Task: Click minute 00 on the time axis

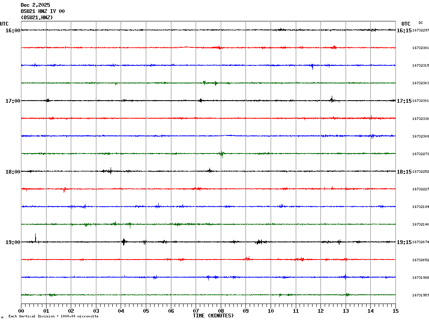Action: (x=21, y=311)
